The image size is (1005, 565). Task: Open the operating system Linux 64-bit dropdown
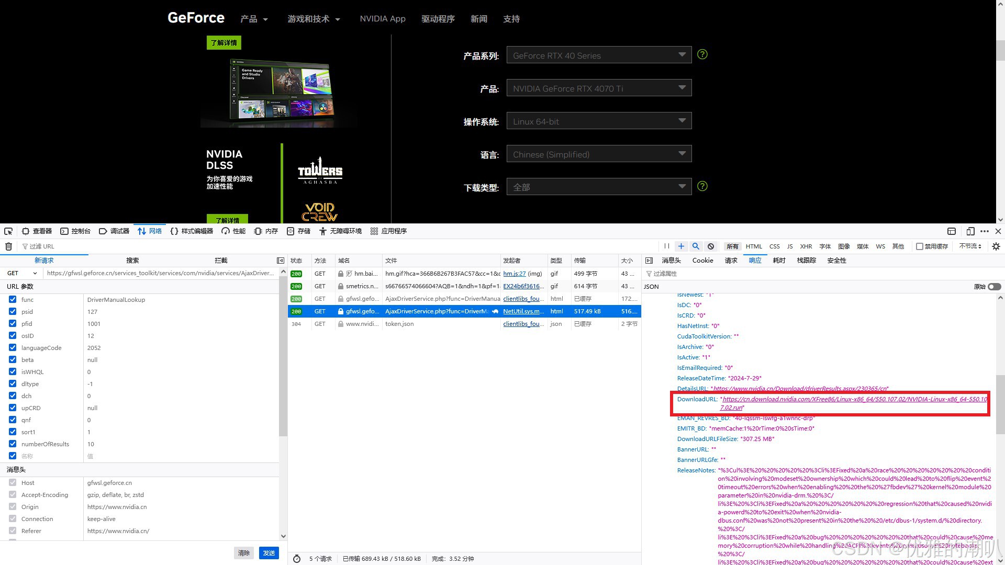599,121
